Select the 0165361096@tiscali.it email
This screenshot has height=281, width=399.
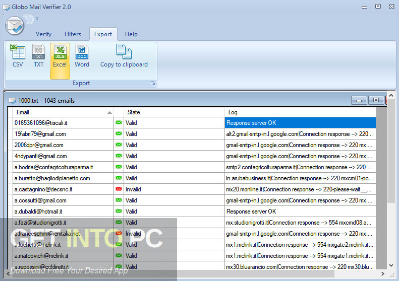point(41,123)
